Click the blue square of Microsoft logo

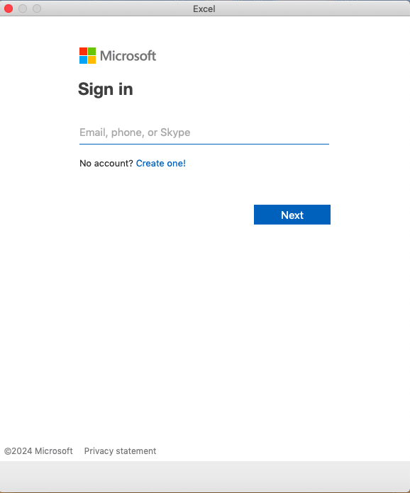pyautogui.click(x=83, y=59)
